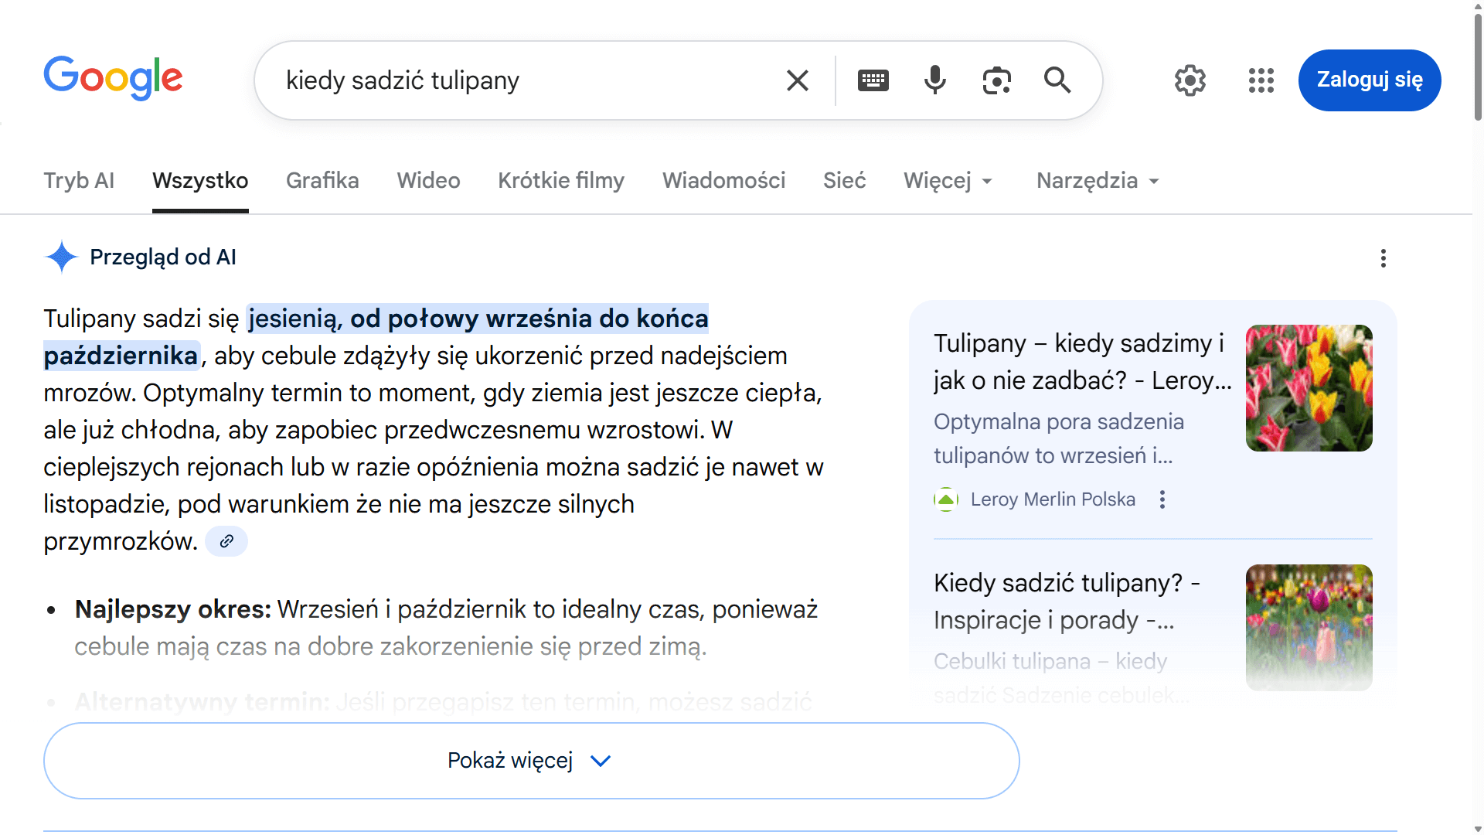Expand the Więcej dropdown
This screenshot has width=1484, height=835.
tap(948, 181)
